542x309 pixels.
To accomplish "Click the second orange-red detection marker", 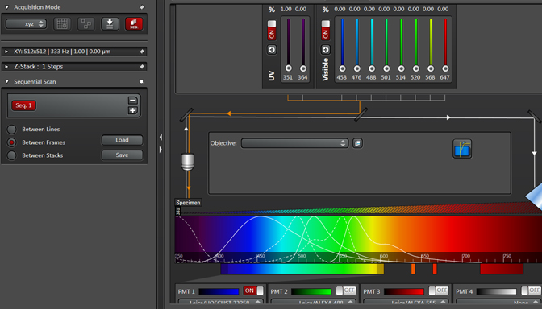I will [435, 269].
